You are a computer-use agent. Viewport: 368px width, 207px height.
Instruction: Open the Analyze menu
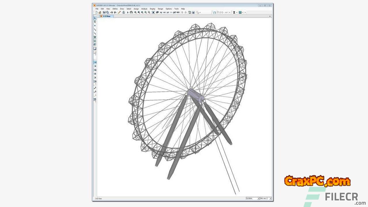[144, 9]
